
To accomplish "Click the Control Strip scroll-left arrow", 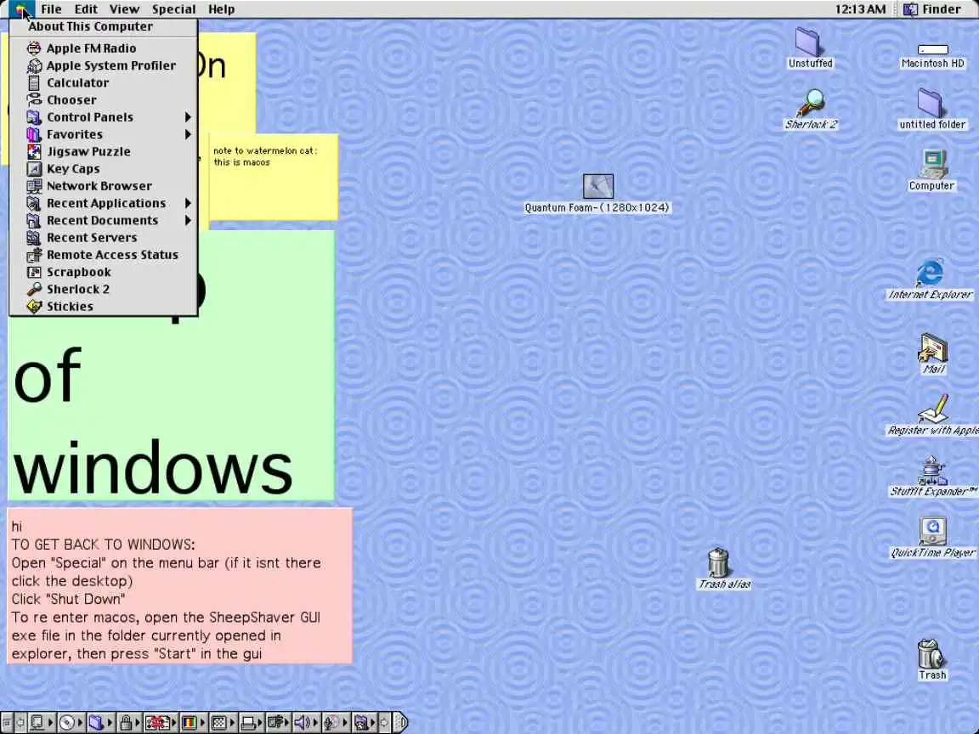I will coord(20,723).
